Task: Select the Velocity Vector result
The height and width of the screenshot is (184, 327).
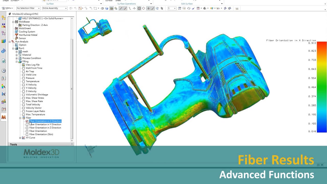Action: [33, 108]
